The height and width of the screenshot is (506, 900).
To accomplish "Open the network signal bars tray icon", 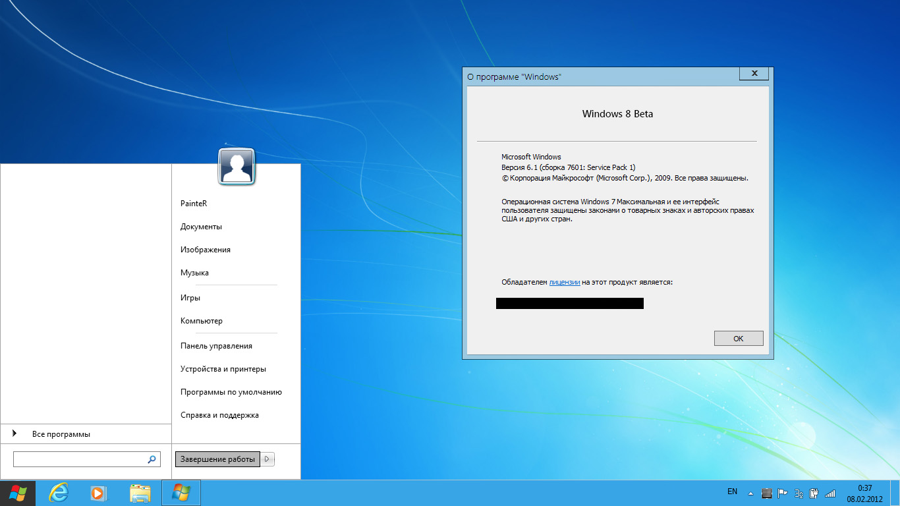I will coord(830,493).
